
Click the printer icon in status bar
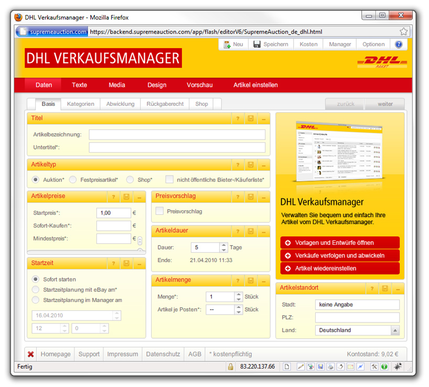[x=330, y=367]
